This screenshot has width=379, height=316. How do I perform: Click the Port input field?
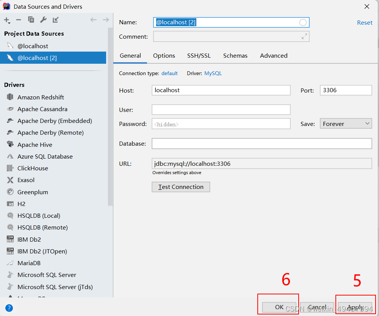point(346,90)
